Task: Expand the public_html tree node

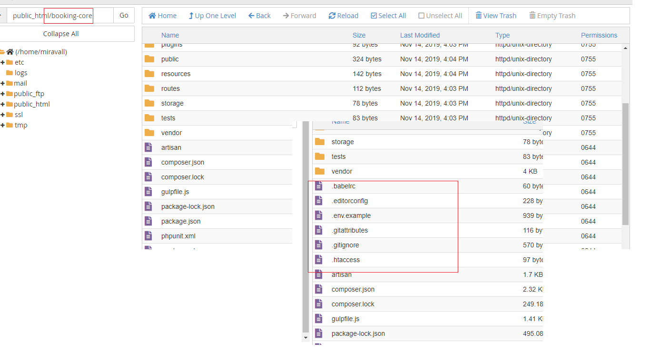Action: coord(3,104)
